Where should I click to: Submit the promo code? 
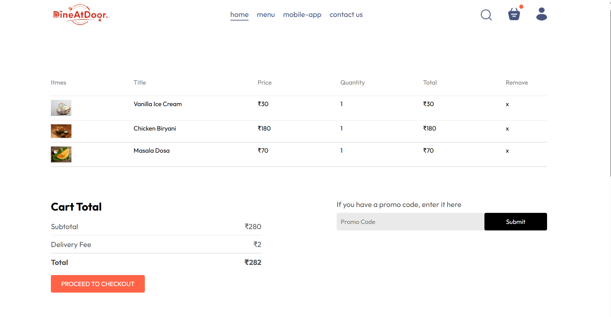tap(515, 222)
